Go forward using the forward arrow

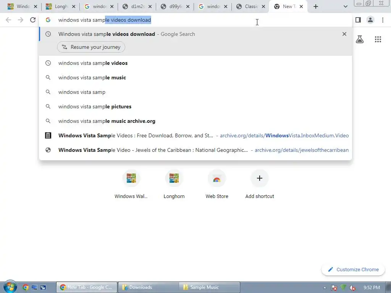(21, 20)
